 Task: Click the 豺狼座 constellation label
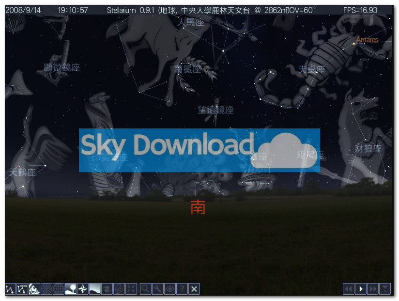pos(368,149)
